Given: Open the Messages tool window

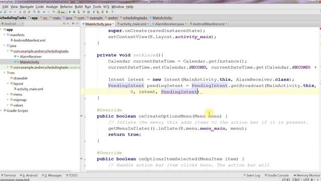Looking at the screenshot, I should pyautogui.click(x=52, y=175).
